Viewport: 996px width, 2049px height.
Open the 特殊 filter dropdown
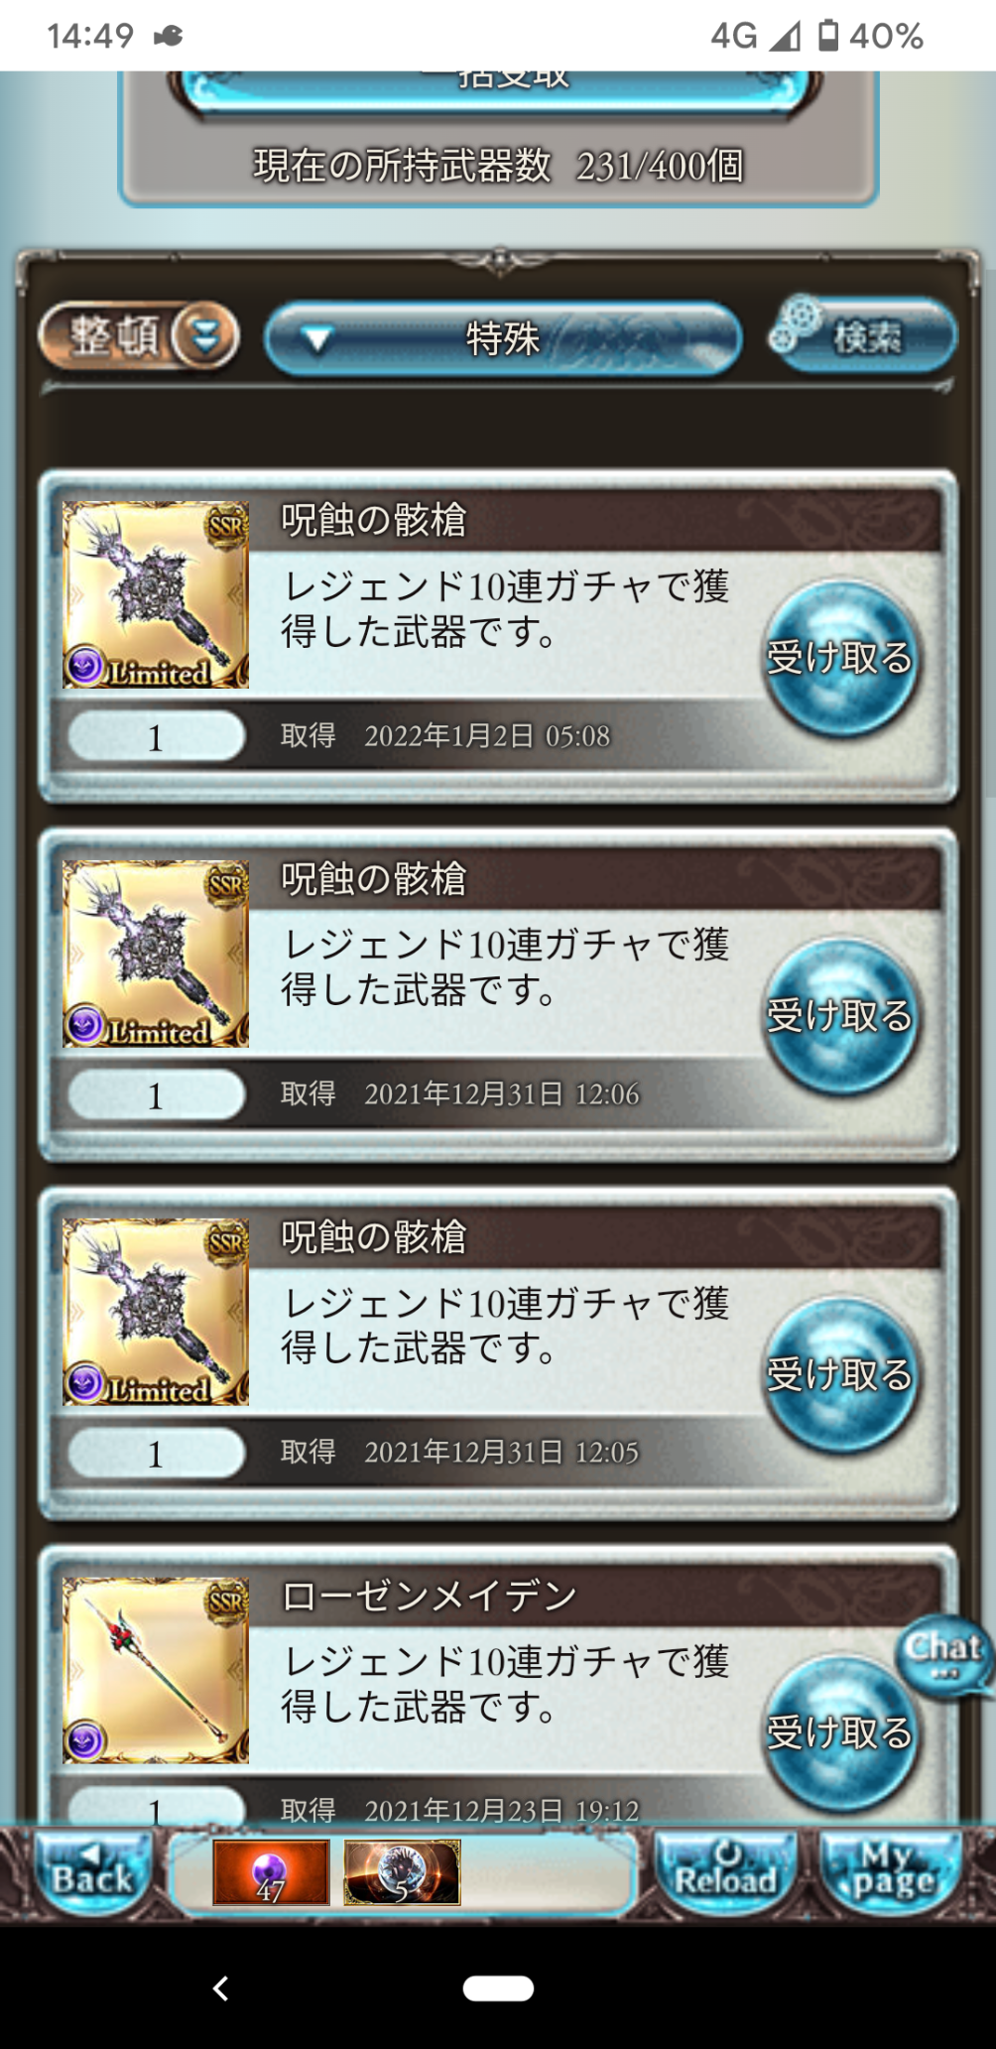pos(503,339)
